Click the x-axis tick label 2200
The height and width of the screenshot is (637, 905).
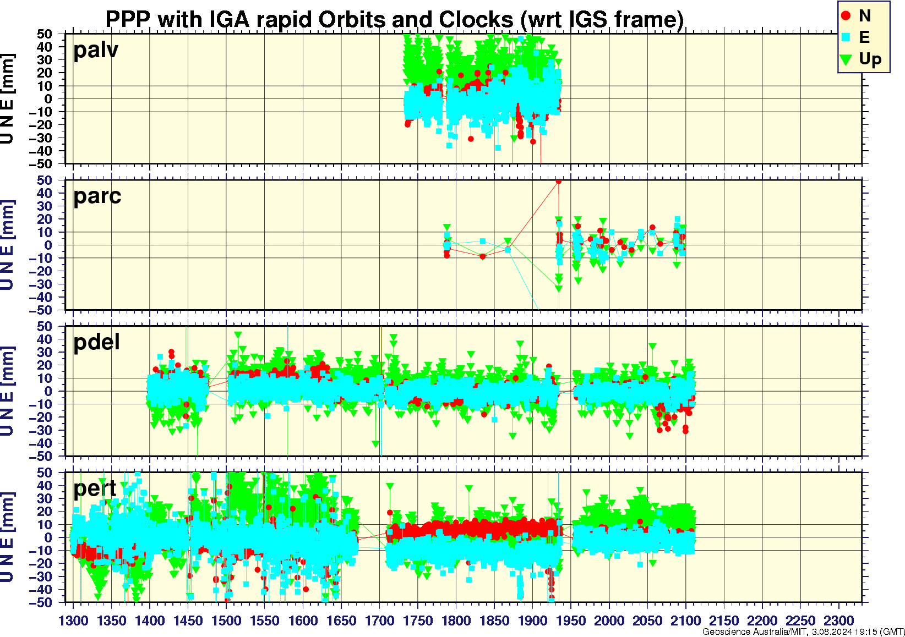762,621
